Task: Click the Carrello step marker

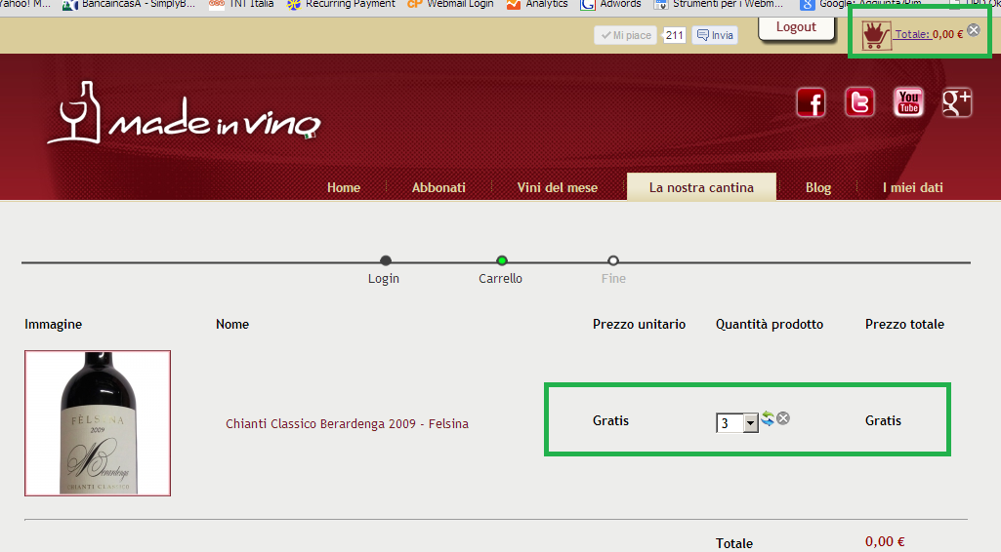Action: [502, 260]
